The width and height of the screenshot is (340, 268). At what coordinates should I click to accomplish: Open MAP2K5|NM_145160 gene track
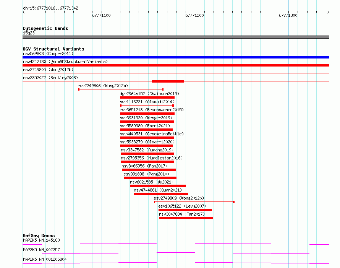[41, 240]
